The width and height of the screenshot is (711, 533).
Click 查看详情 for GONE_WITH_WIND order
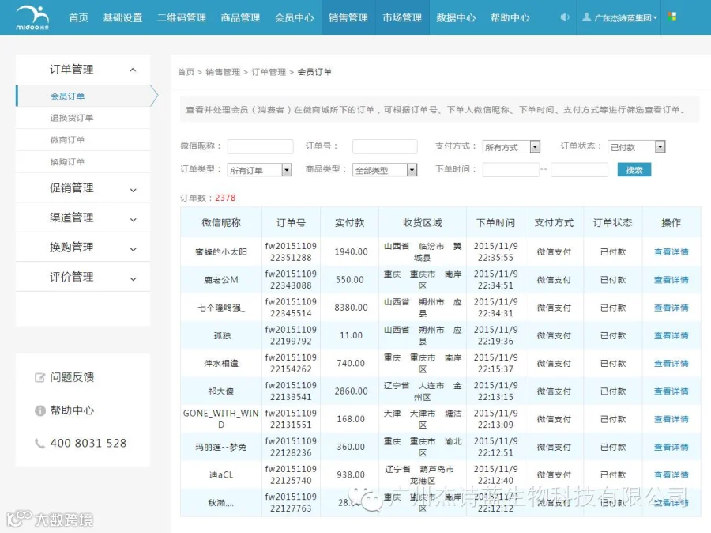[671, 419]
